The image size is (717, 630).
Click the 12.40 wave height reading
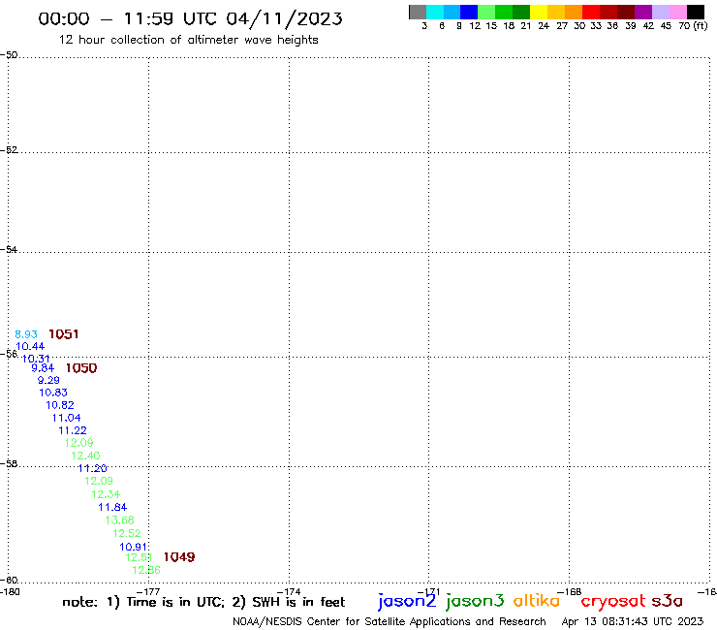point(85,456)
